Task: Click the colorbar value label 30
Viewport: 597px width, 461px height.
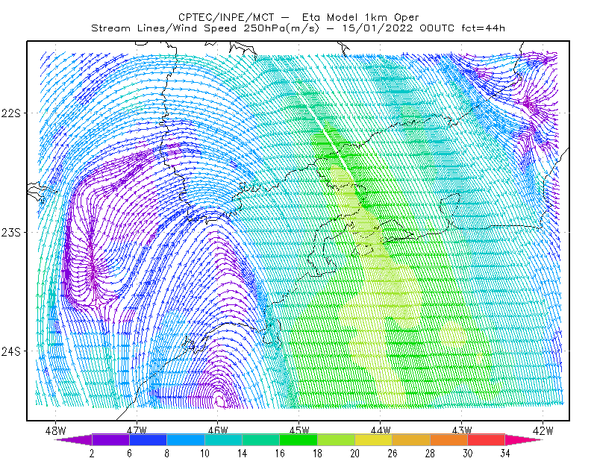Action: 468,454
